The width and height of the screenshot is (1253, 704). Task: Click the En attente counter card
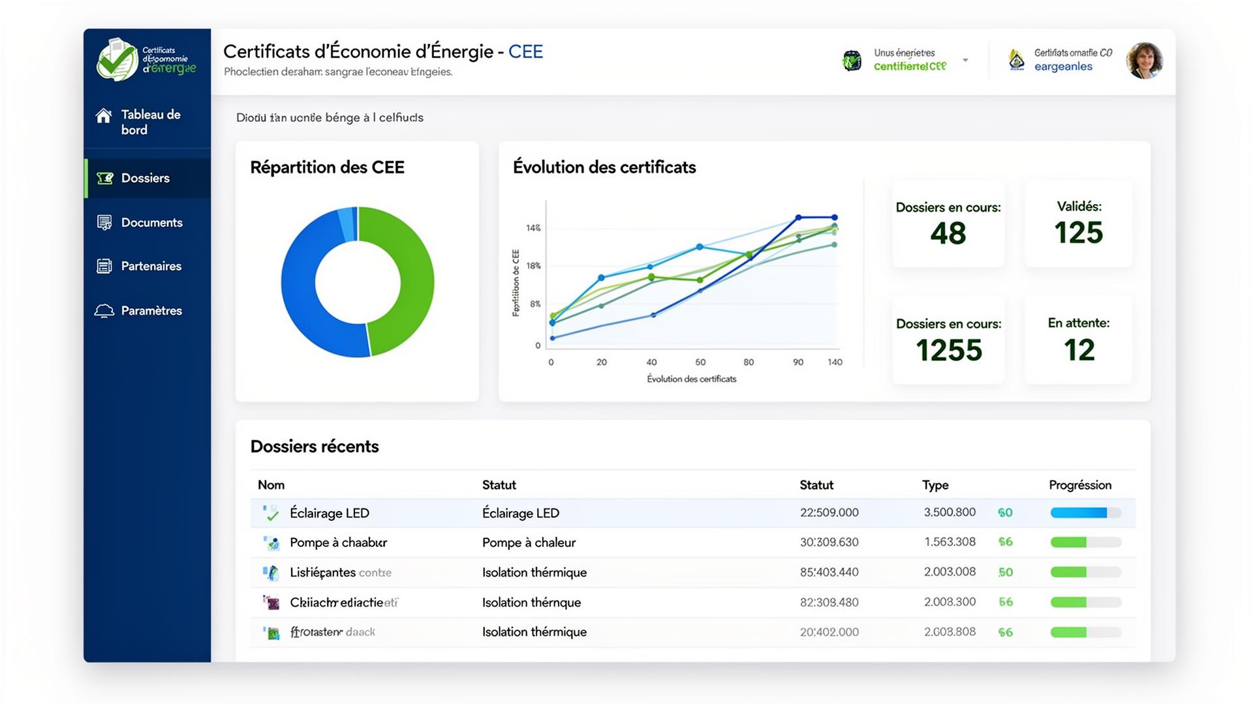(x=1078, y=339)
